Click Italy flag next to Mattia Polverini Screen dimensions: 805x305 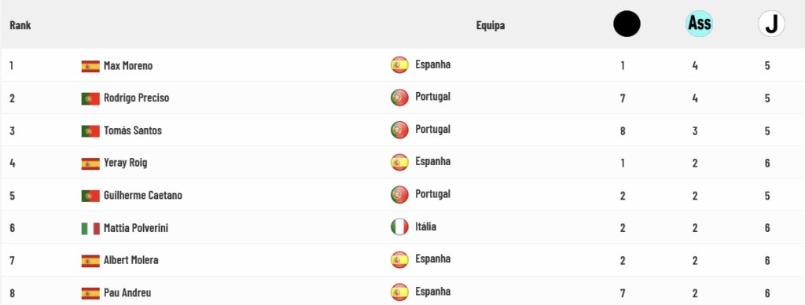[x=90, y=228]
